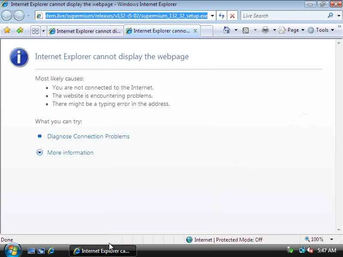
Task: Open the search provider options dropdown
Action: pos(339,16)
